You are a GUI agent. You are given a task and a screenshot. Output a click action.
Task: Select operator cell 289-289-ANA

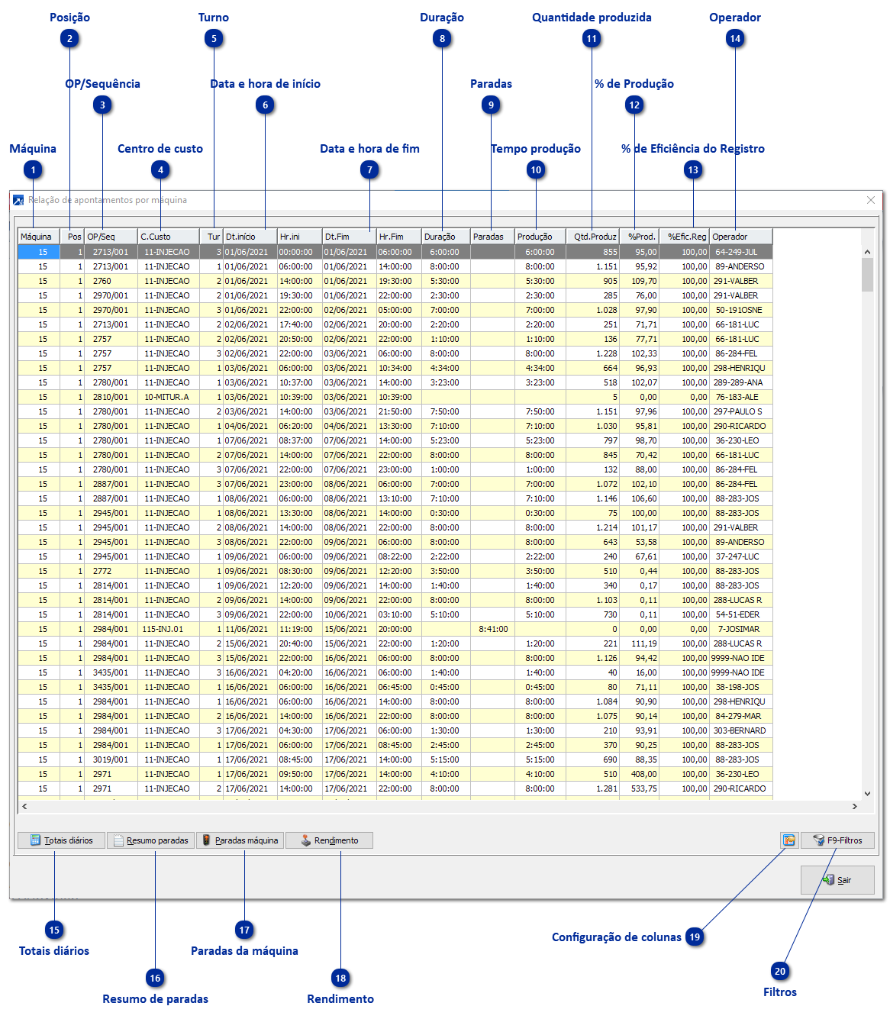(x=741, y=382)
